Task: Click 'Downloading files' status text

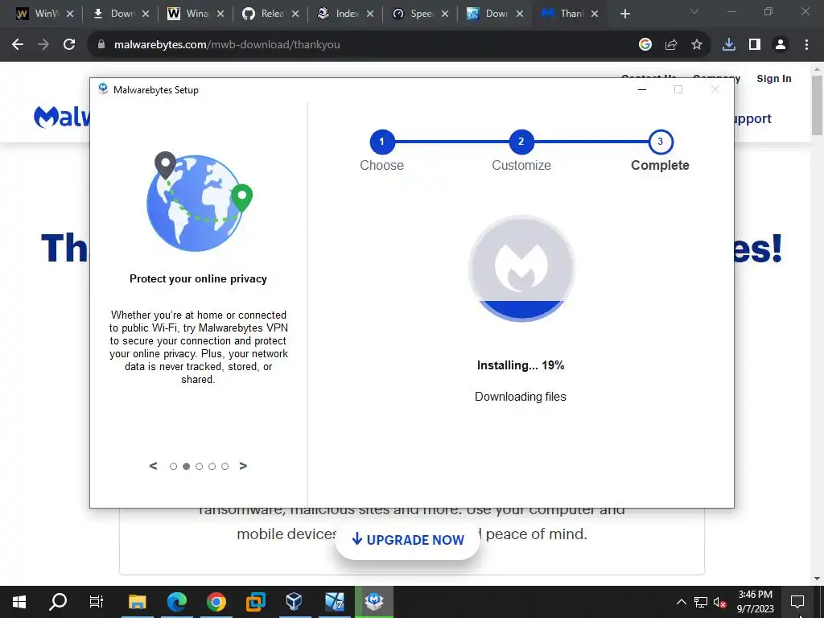Action: (x=521, y=397)
